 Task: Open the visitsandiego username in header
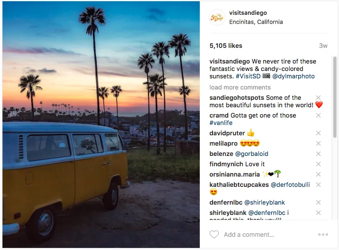248,13
